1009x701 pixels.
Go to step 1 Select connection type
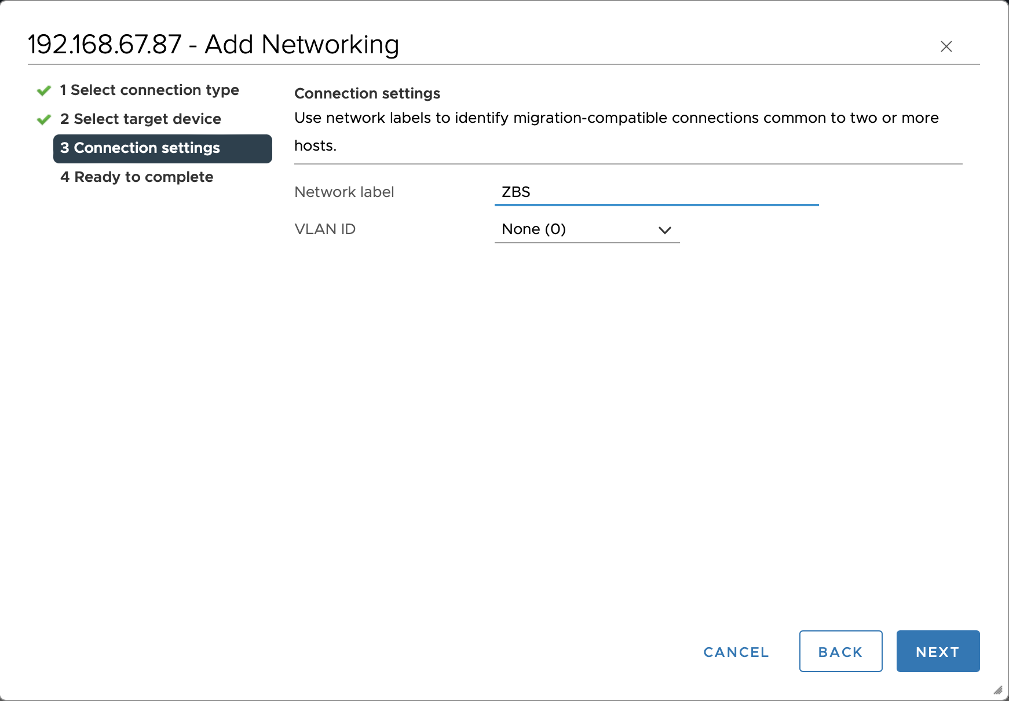[149, 90]
